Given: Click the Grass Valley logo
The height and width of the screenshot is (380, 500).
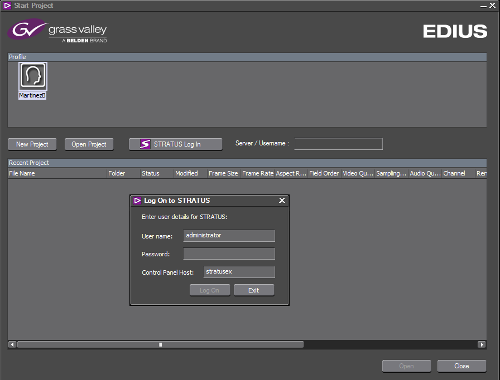Looking at the screenshot, I should pos(57,31).
